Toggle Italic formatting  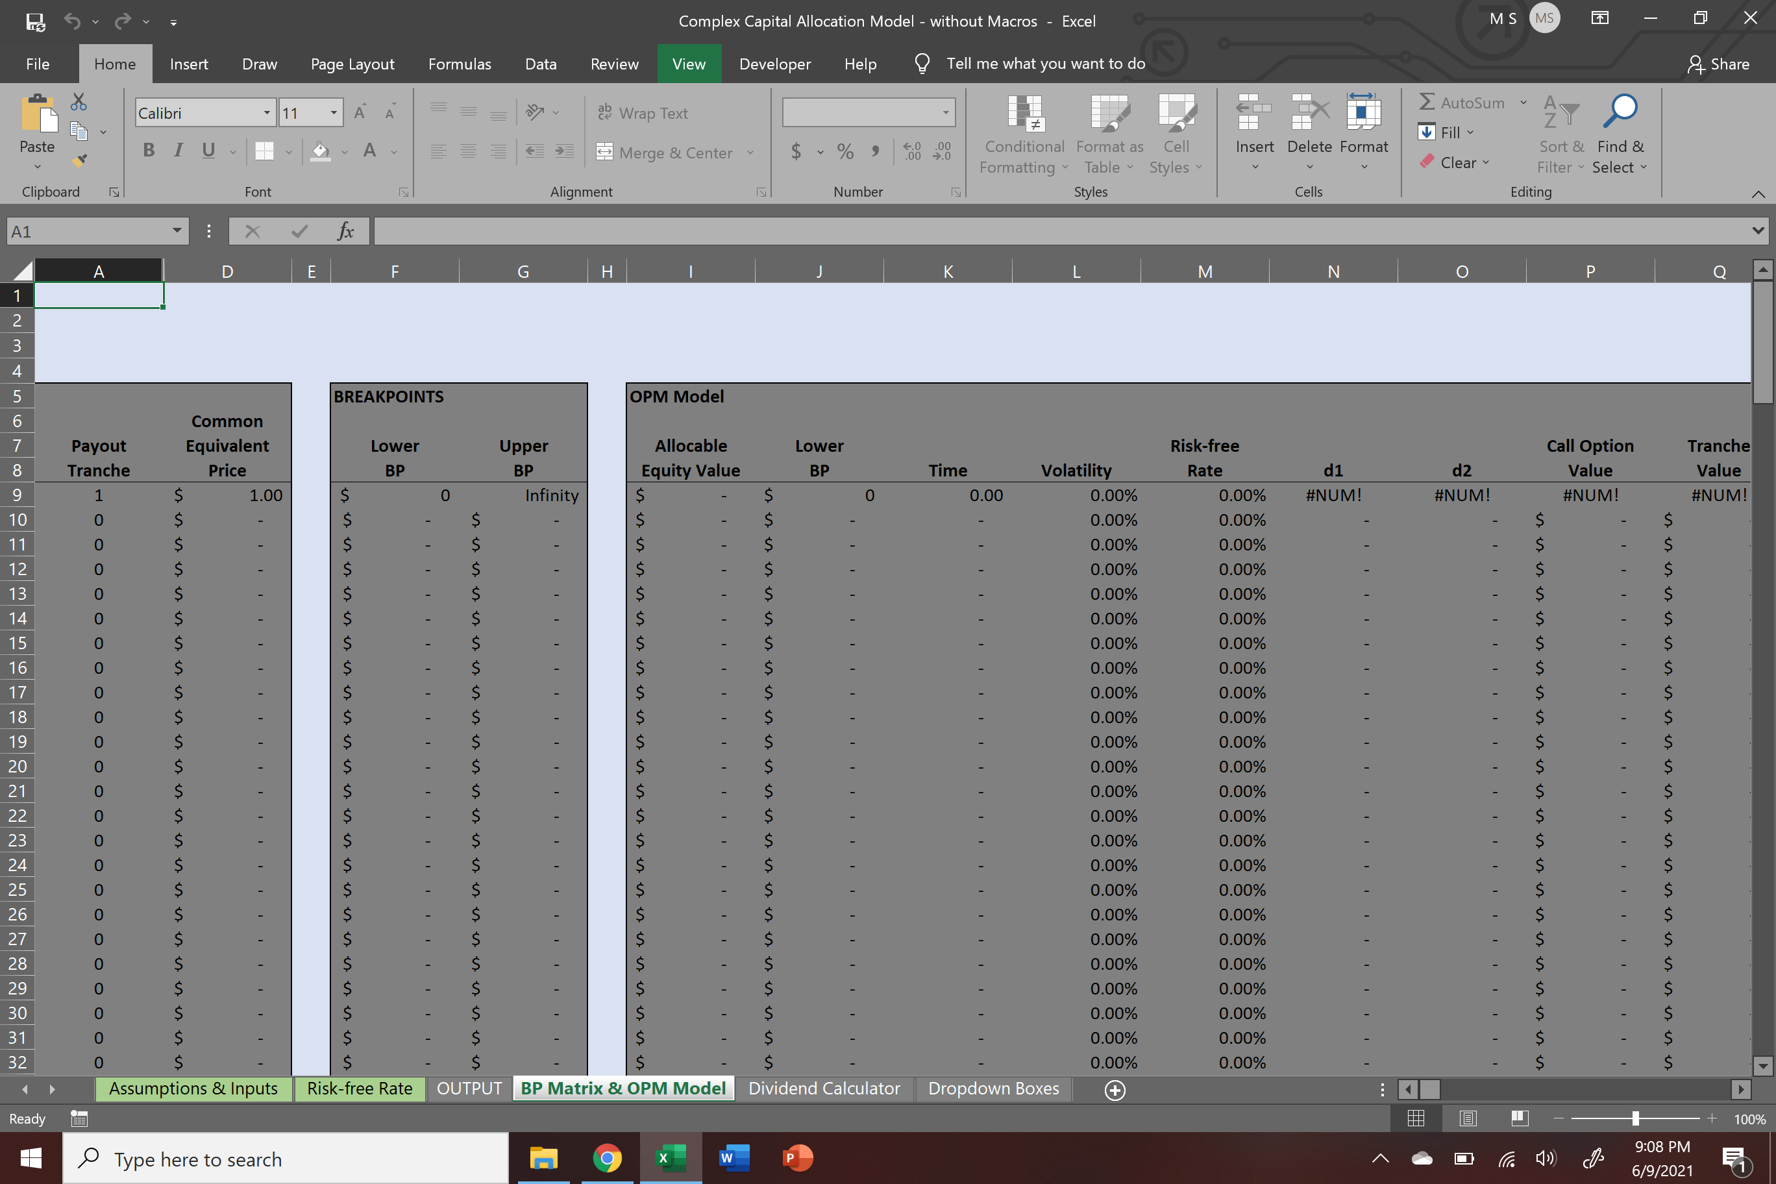[179, 151]
